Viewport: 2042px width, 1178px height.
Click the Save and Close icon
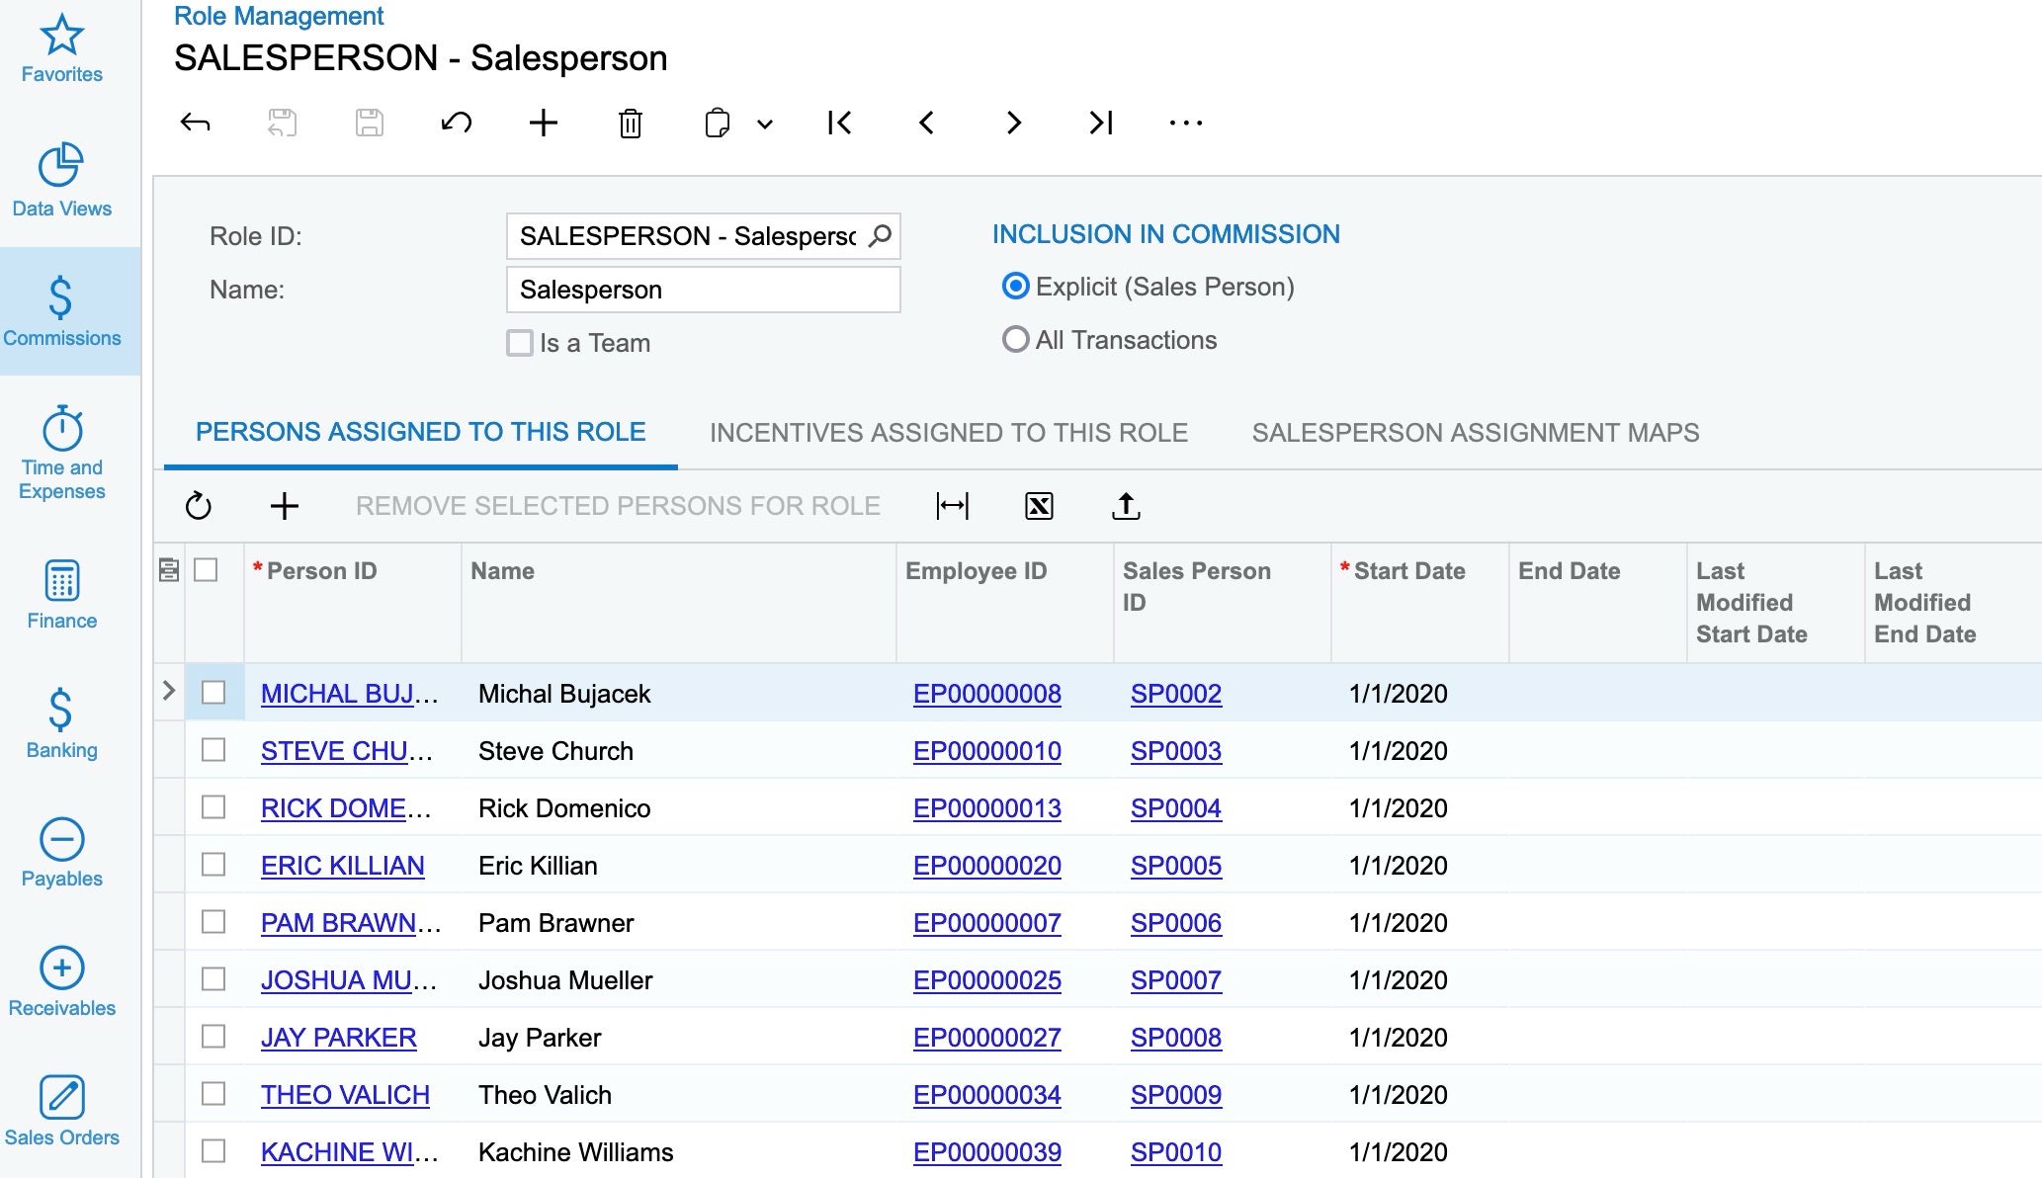282,123
